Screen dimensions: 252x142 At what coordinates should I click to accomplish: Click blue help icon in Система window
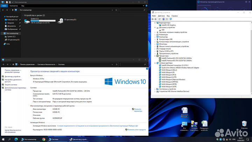147,69
